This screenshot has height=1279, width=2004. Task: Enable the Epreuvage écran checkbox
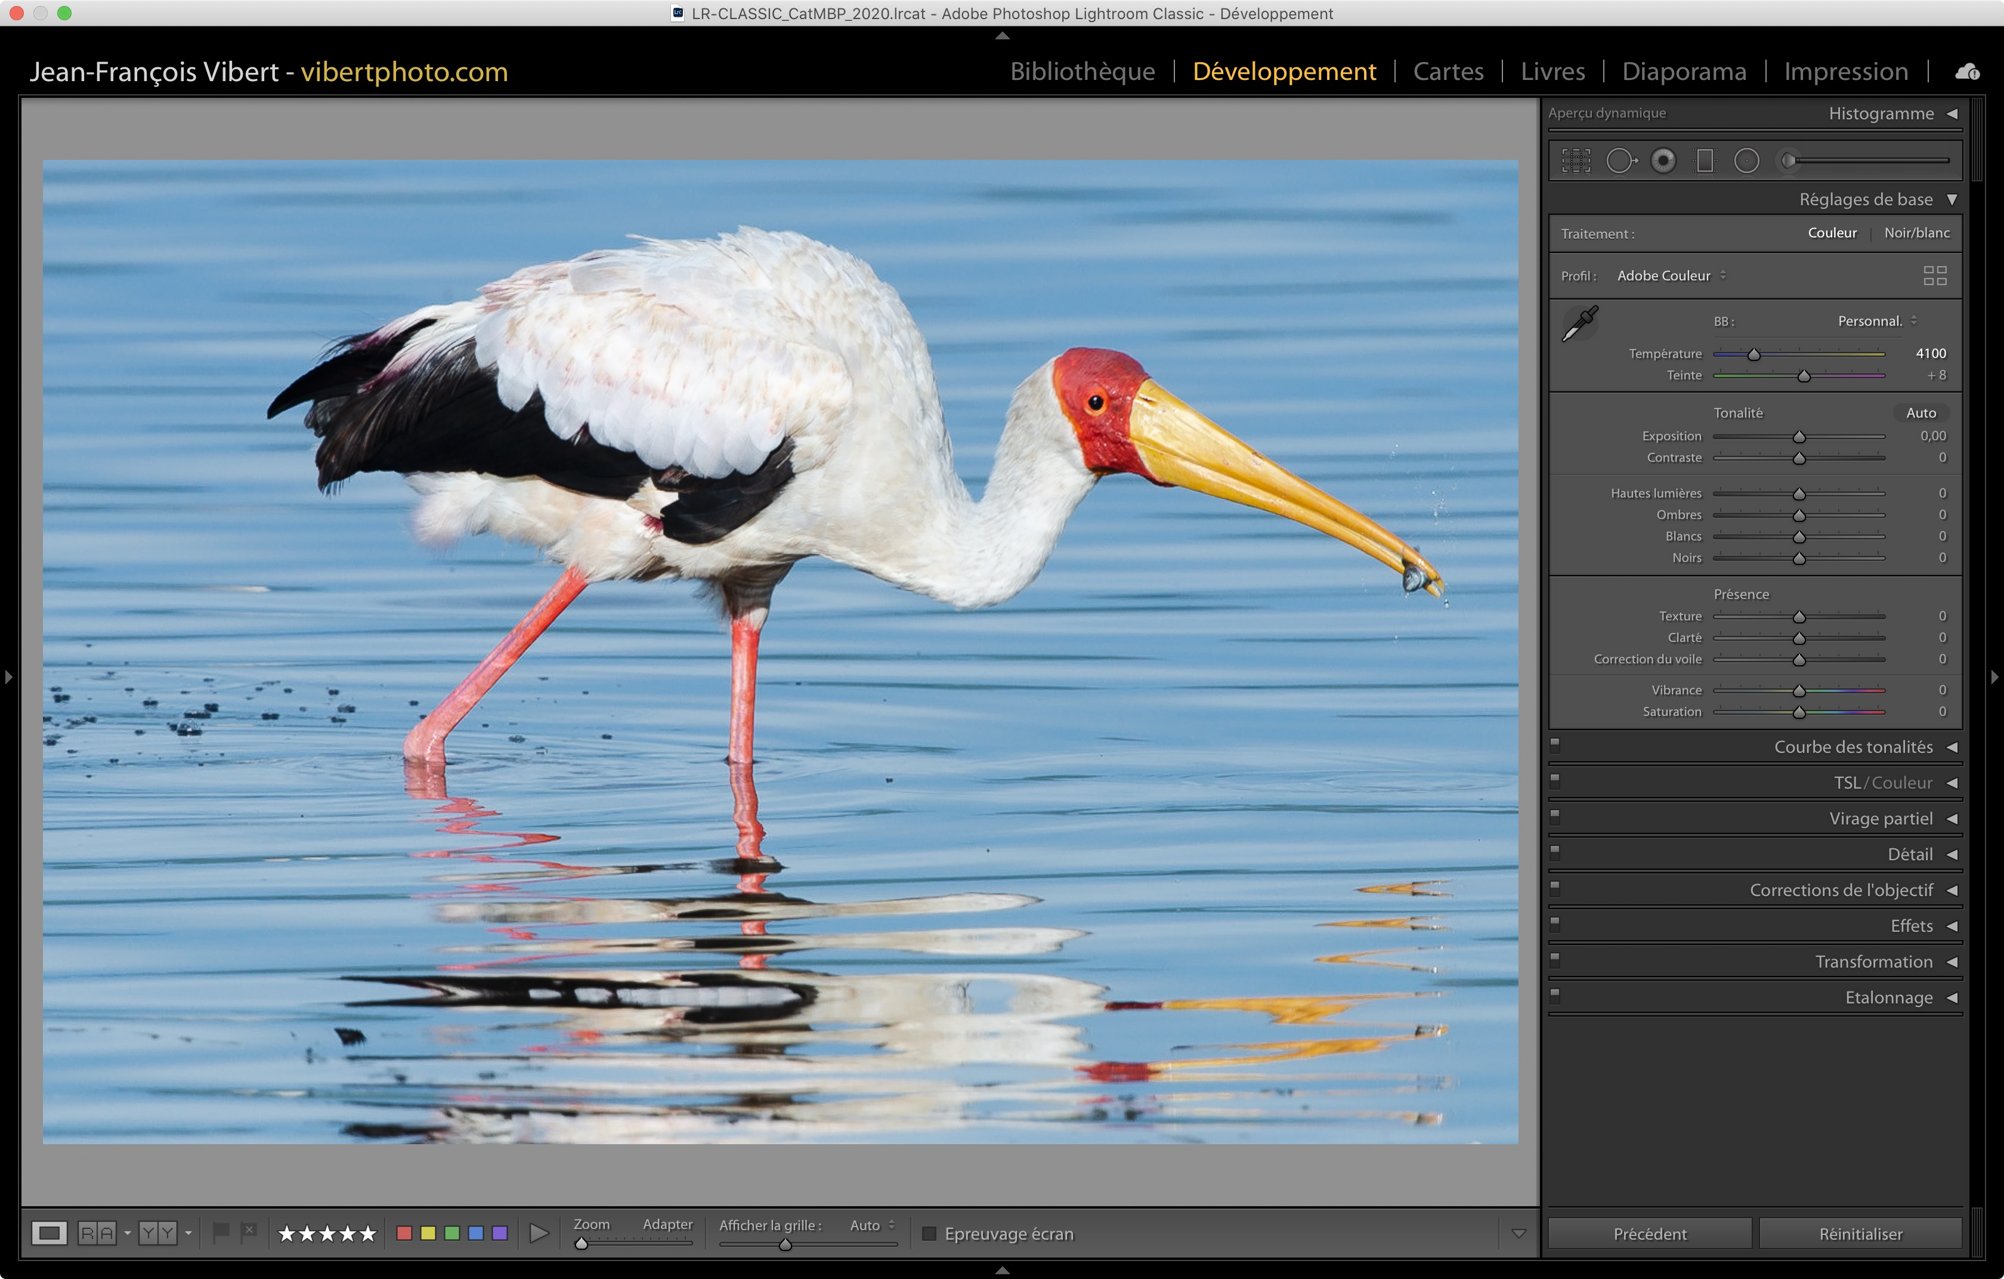pyautogui.click(x=929, y=1233)
